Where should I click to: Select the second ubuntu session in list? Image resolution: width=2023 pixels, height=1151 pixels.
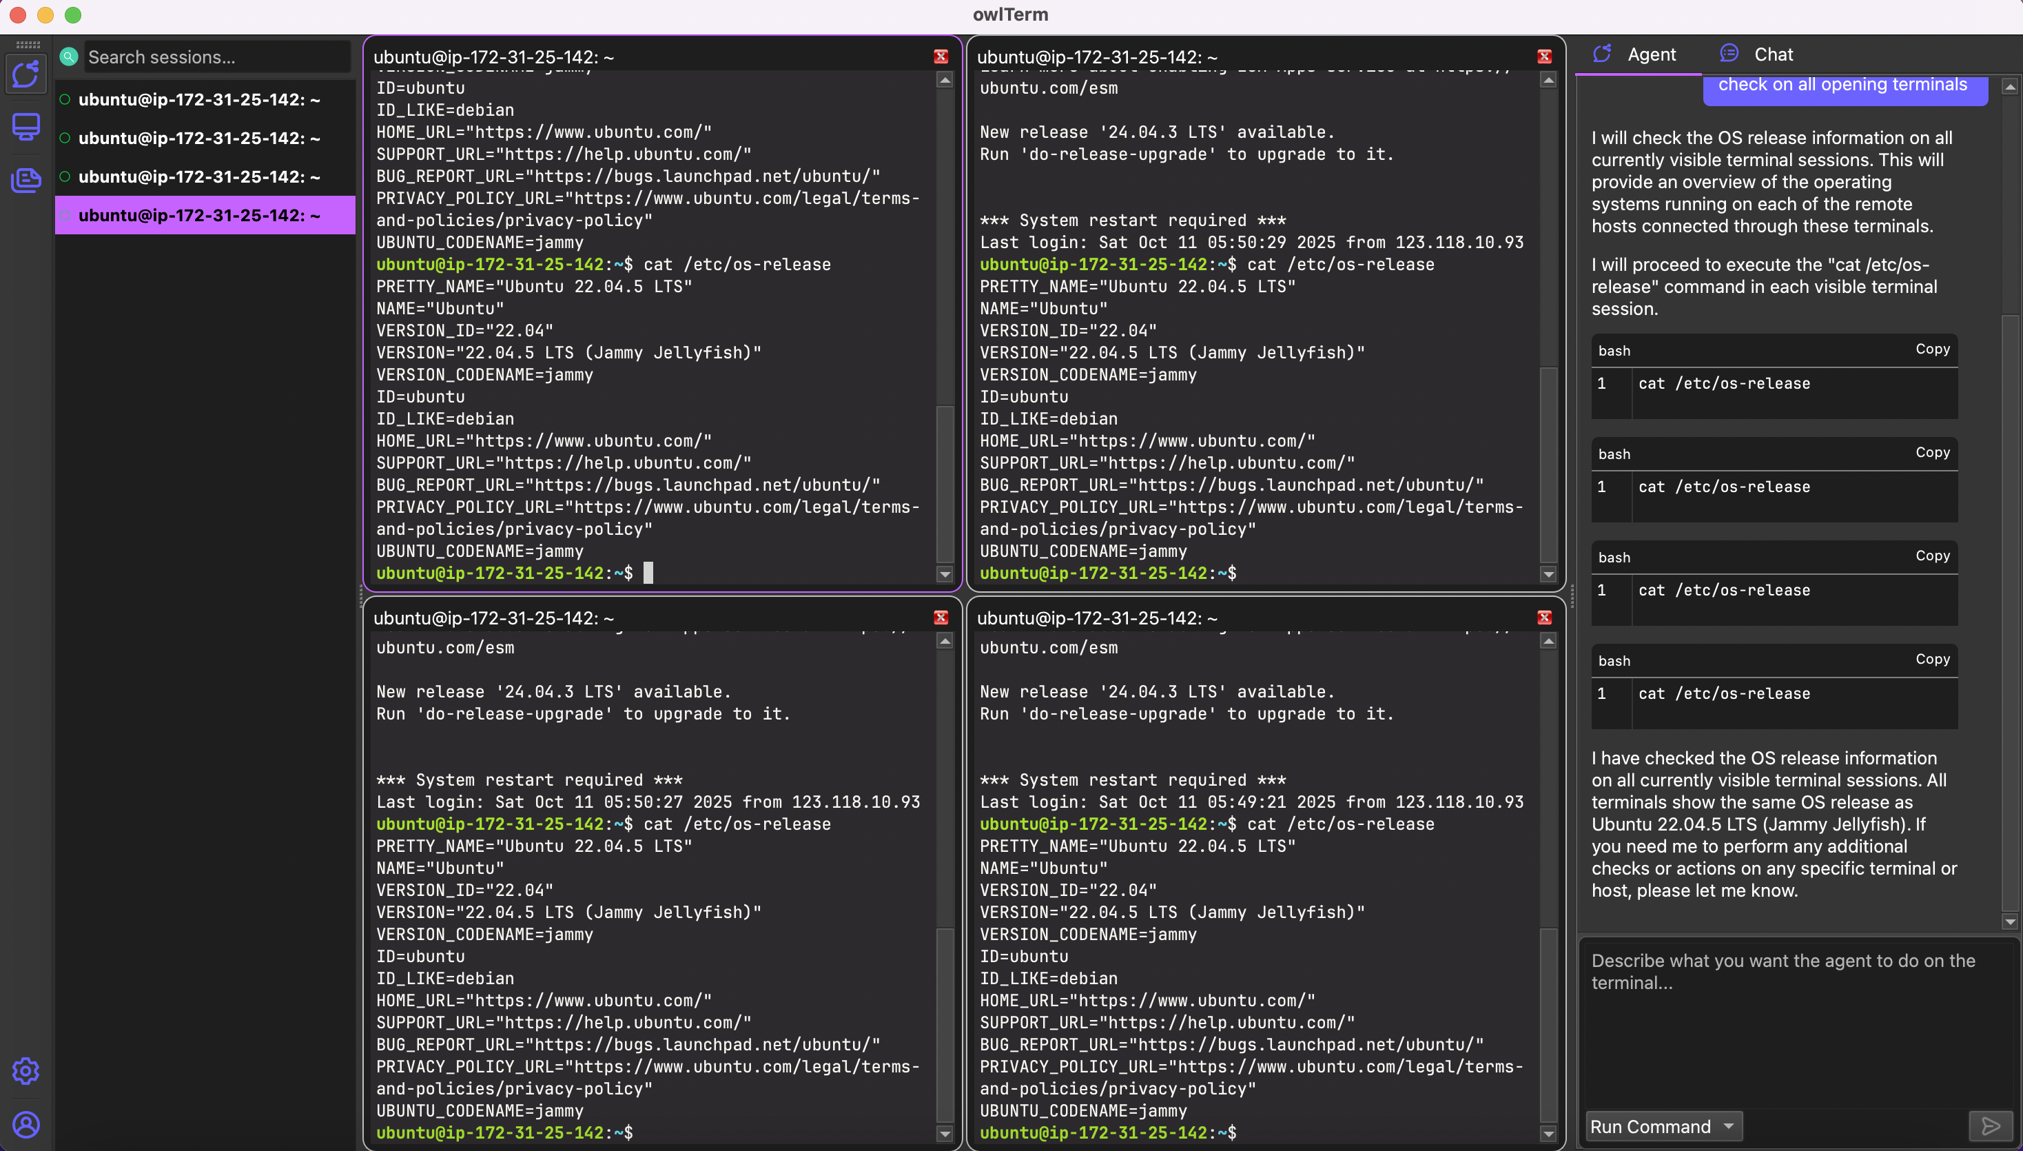205,139
